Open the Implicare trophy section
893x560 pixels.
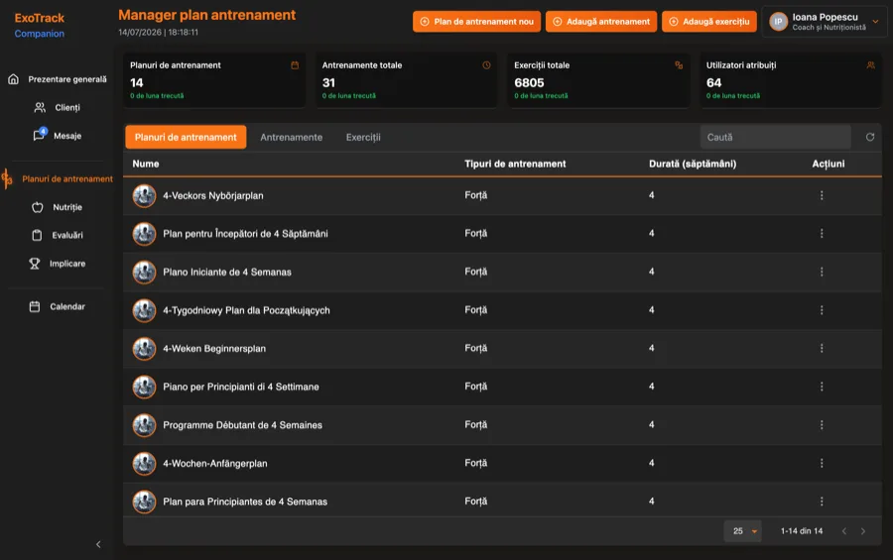pos(57,264)
